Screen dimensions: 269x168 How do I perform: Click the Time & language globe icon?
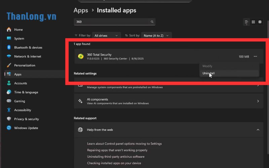coord(9,92)
